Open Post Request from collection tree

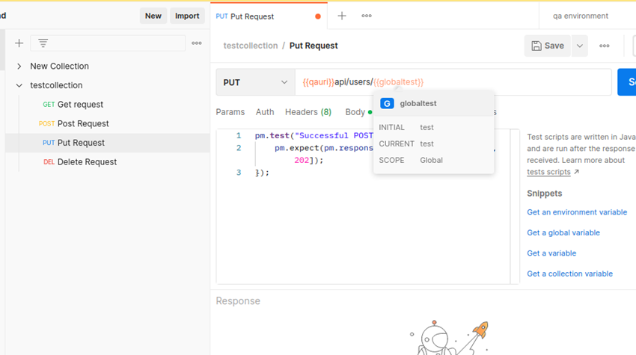[83, 124]
